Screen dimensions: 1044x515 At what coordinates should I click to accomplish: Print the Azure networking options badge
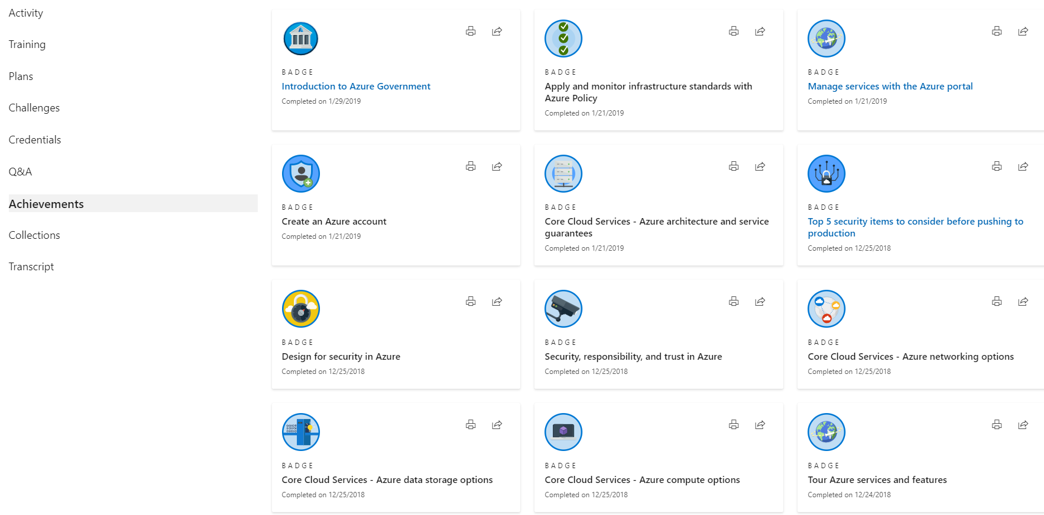pos(997,302)
